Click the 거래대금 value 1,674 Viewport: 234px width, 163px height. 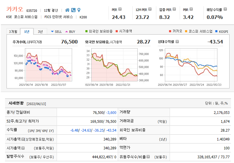pos(225,122)
